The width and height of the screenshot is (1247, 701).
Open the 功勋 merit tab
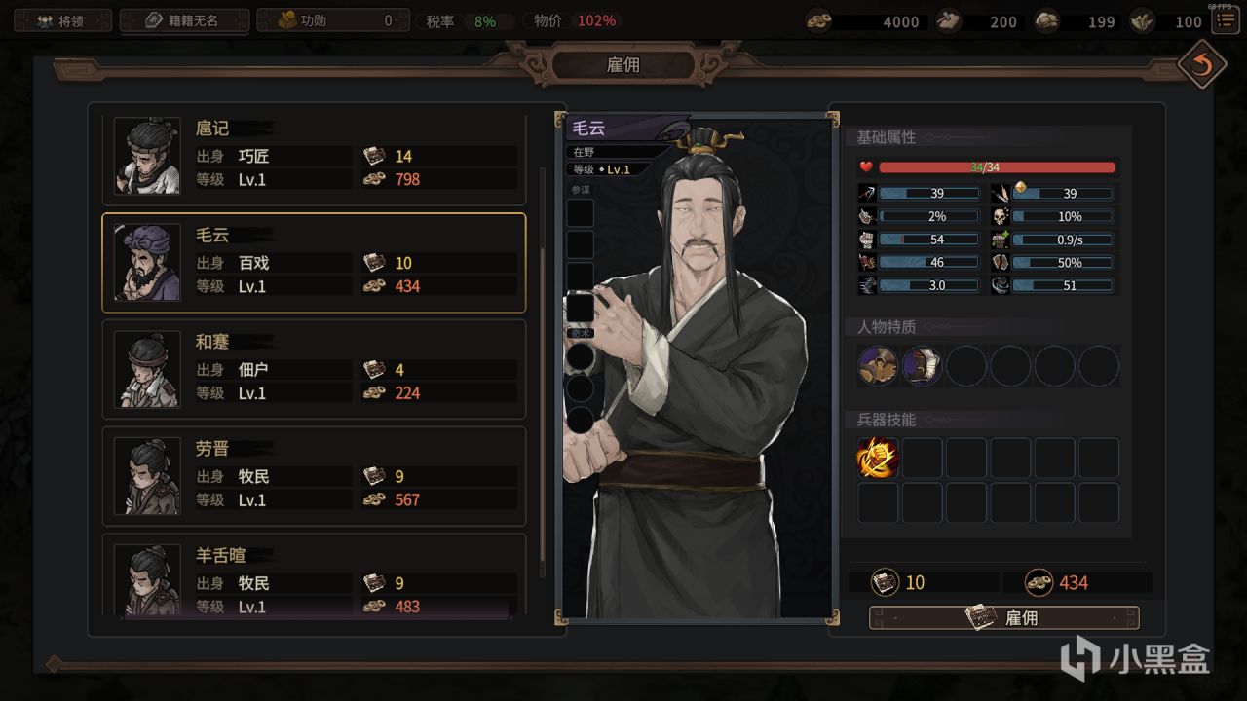pyautogui.click(x=335, y=20)
